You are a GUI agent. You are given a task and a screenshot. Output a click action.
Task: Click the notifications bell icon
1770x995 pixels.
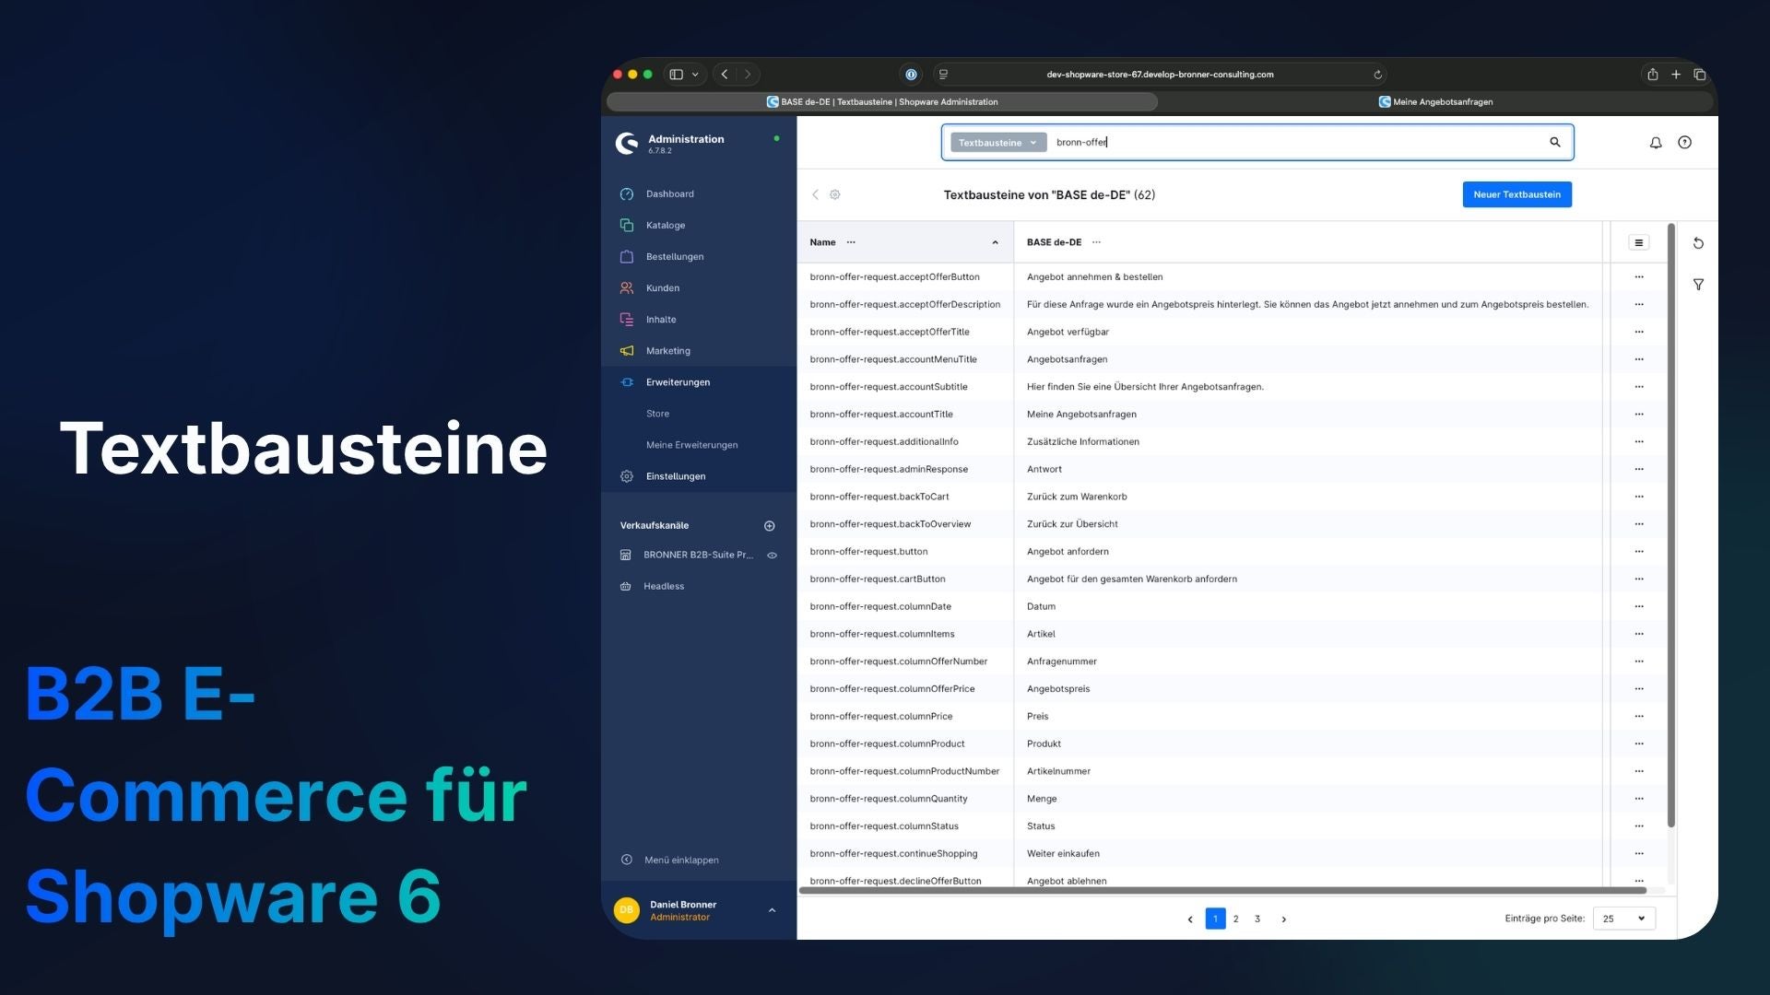click(1656, 143)
